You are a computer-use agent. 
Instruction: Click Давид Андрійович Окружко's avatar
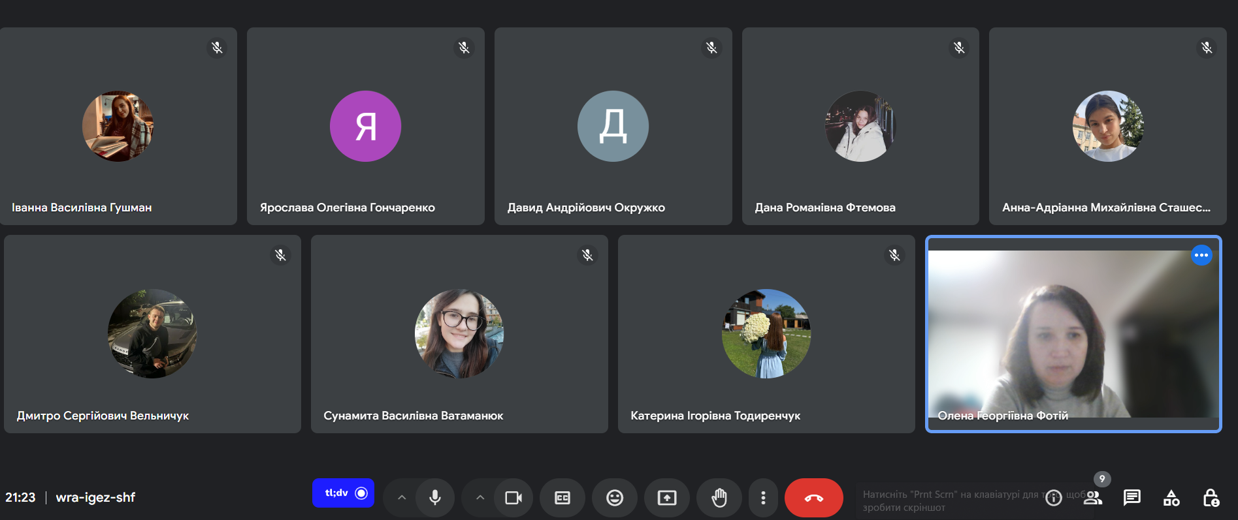pyautogui.click(x=613, y=126)
